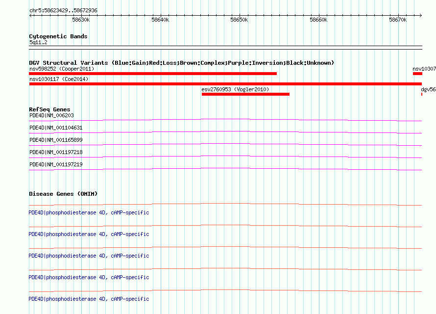Click the chr5:58623429..58672936 coordinate label

pyautogui.click(x=63, y=10)
